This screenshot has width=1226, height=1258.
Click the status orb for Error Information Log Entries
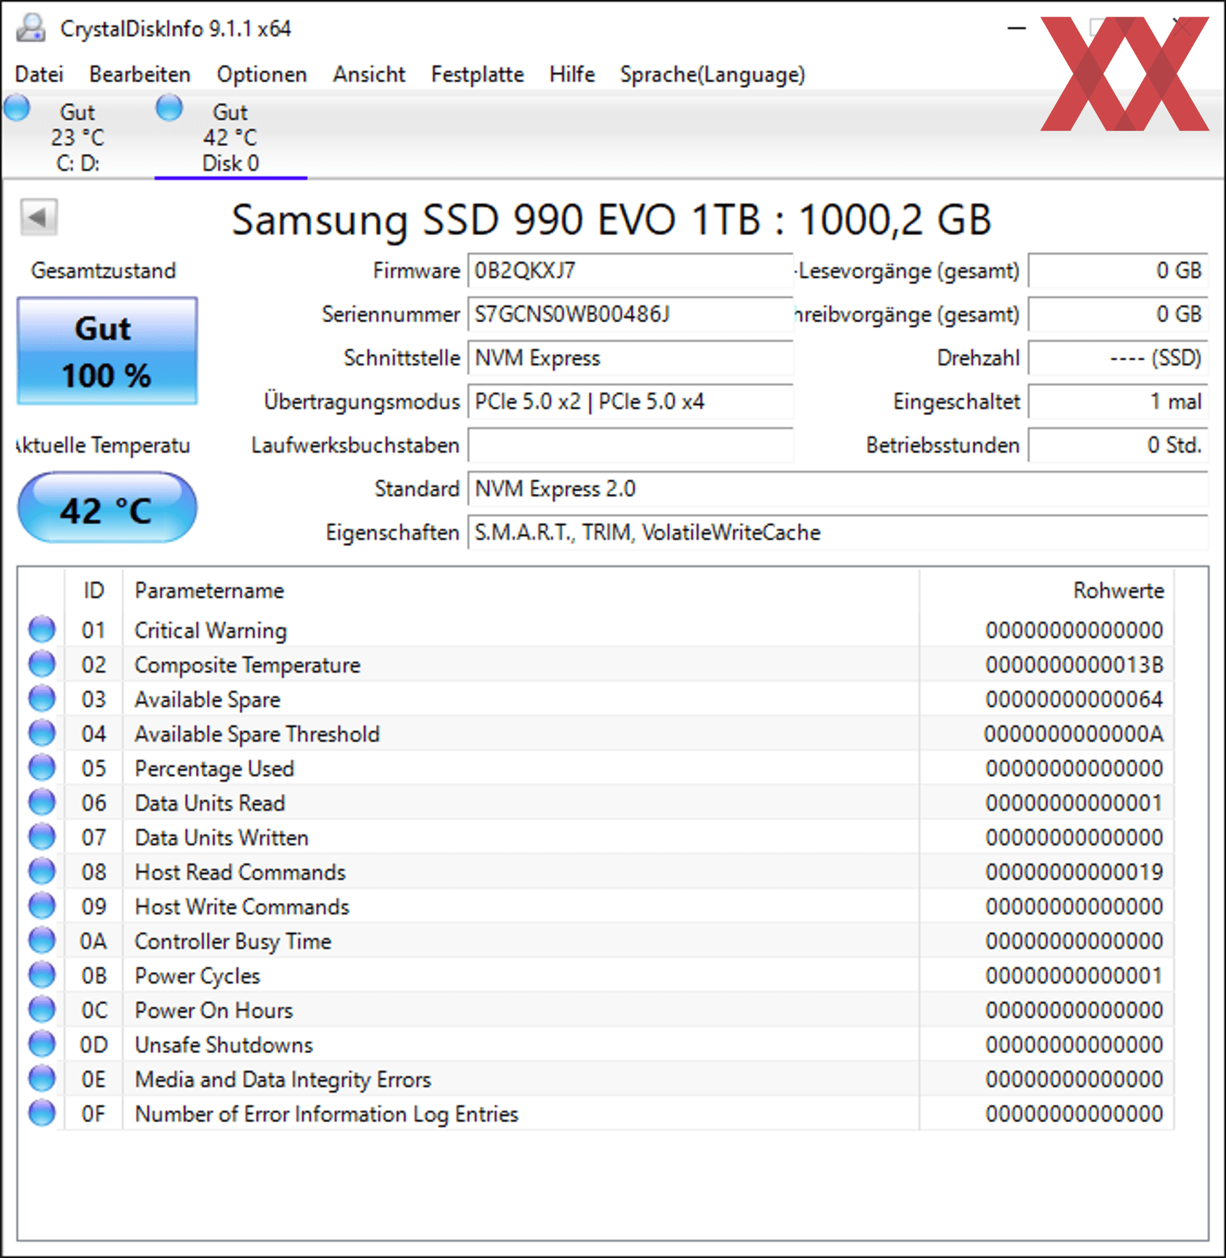[42, 1113]
